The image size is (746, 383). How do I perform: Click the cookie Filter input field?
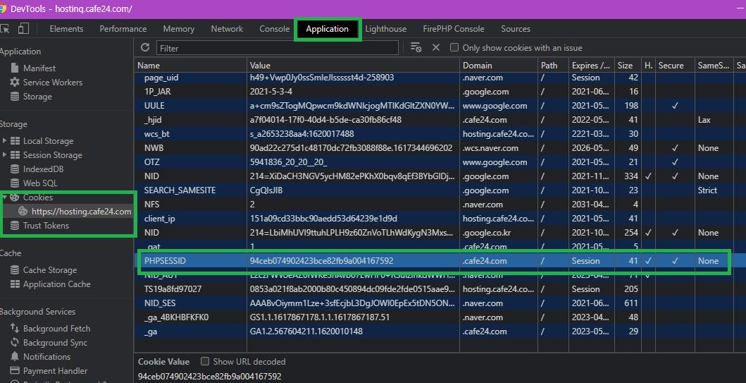click(277, 48)
